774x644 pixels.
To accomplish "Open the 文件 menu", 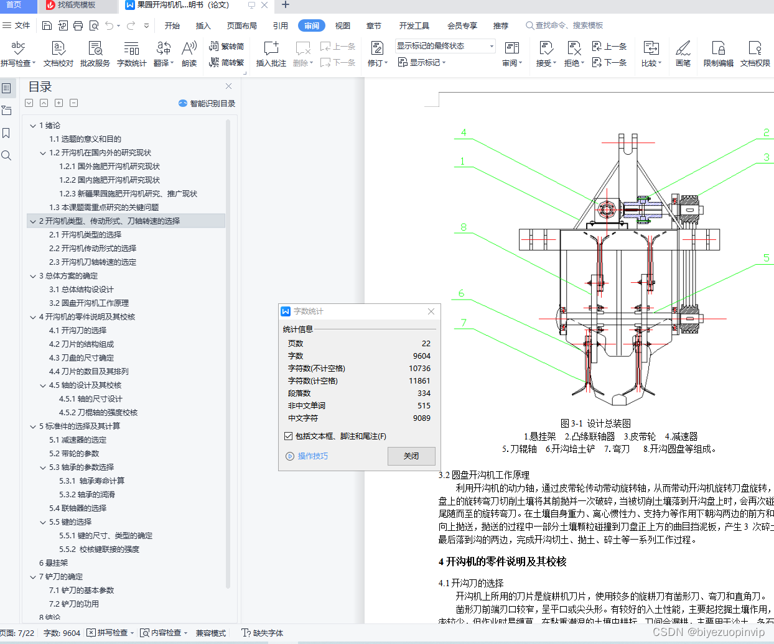I will [x=17, y=25].
